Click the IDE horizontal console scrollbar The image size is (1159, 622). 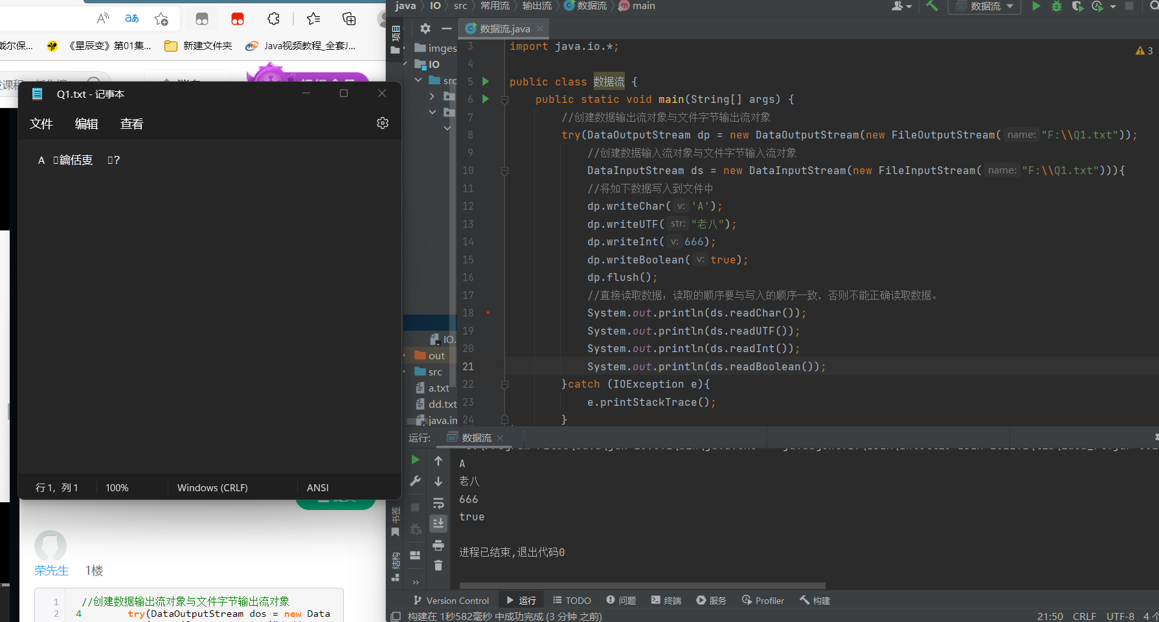[x=642, y=585]
